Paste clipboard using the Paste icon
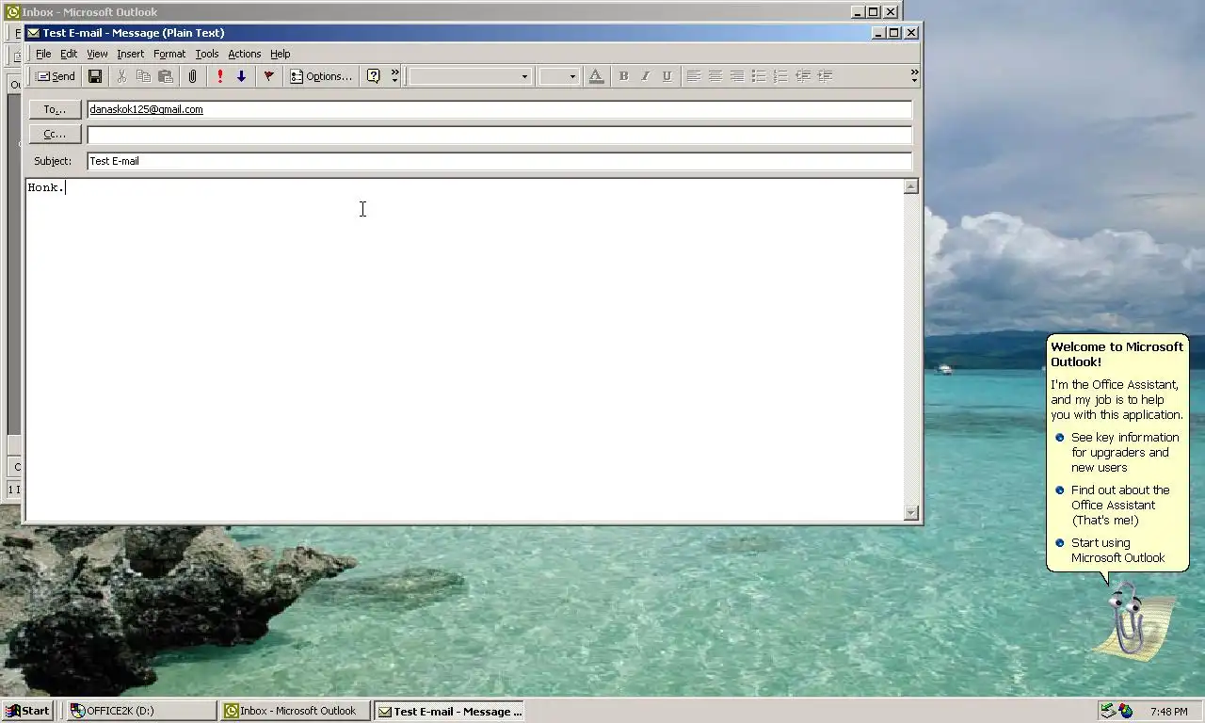The image size is (1205, 723). 166,76
